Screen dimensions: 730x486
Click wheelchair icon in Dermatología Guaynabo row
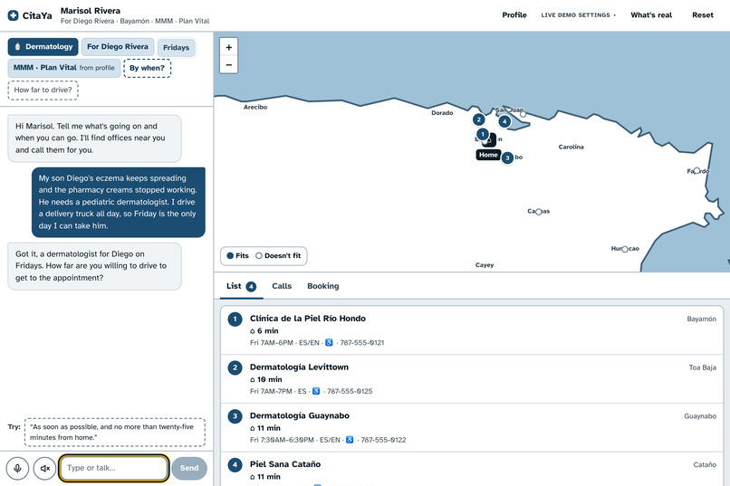coord(350,440)
